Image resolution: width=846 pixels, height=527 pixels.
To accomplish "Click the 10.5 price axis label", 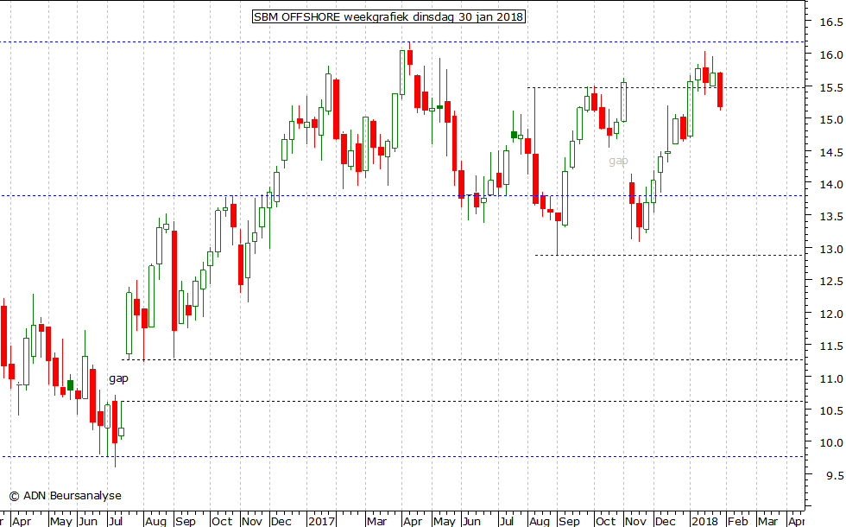I will 830,411.
